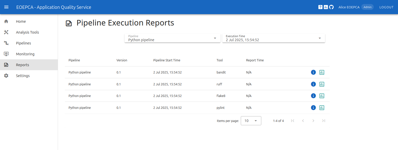The image size is (398, 150).
Task: Click the Admin role badge
Action: click(x=367, y=7)
